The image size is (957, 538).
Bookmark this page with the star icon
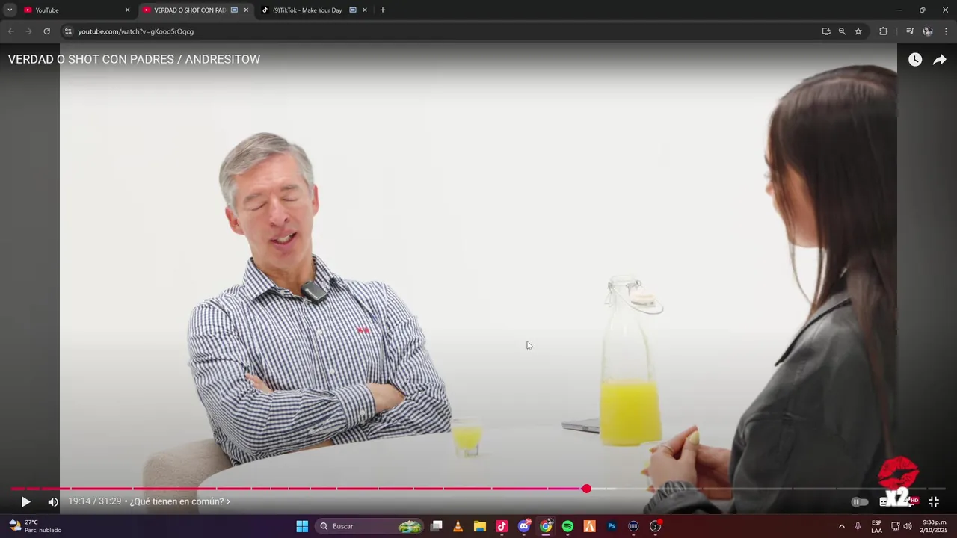[858, 31]
